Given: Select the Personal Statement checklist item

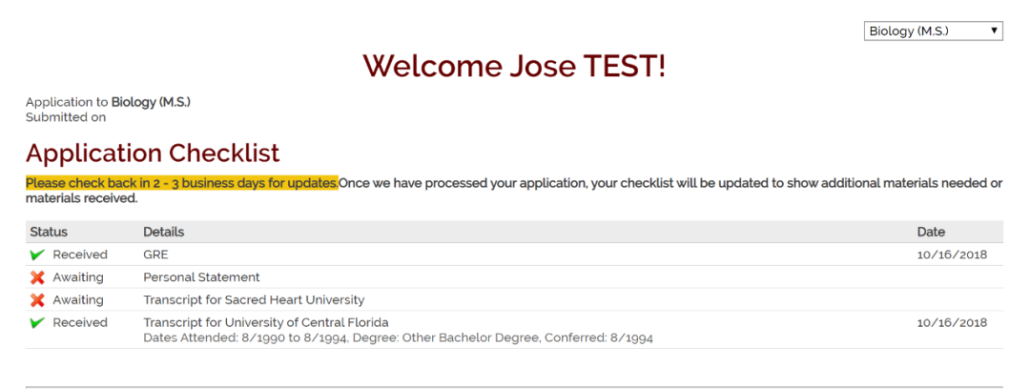Looking at the screenshot, I should [x=201, y=277].
